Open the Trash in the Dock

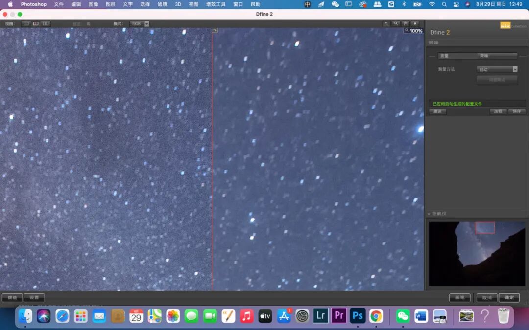[x=504, y=316]
